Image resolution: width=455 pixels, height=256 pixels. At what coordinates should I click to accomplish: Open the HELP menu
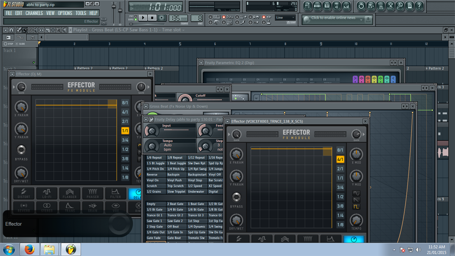(x=93, y=13)
